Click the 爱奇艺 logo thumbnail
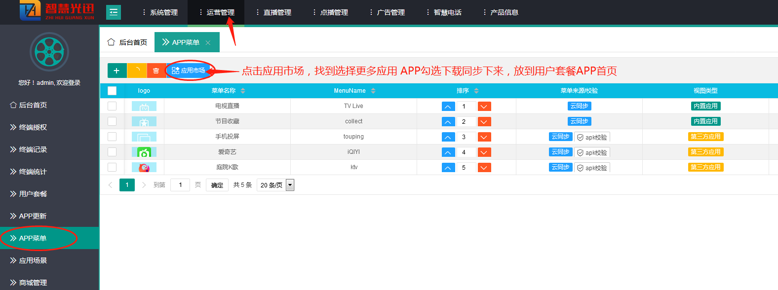This screenshot has width=778, height=290. [x=144, y=152]
